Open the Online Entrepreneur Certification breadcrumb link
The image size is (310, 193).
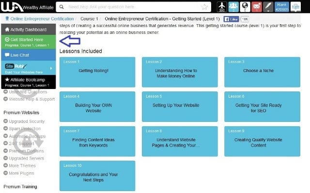tap(42, 19)
